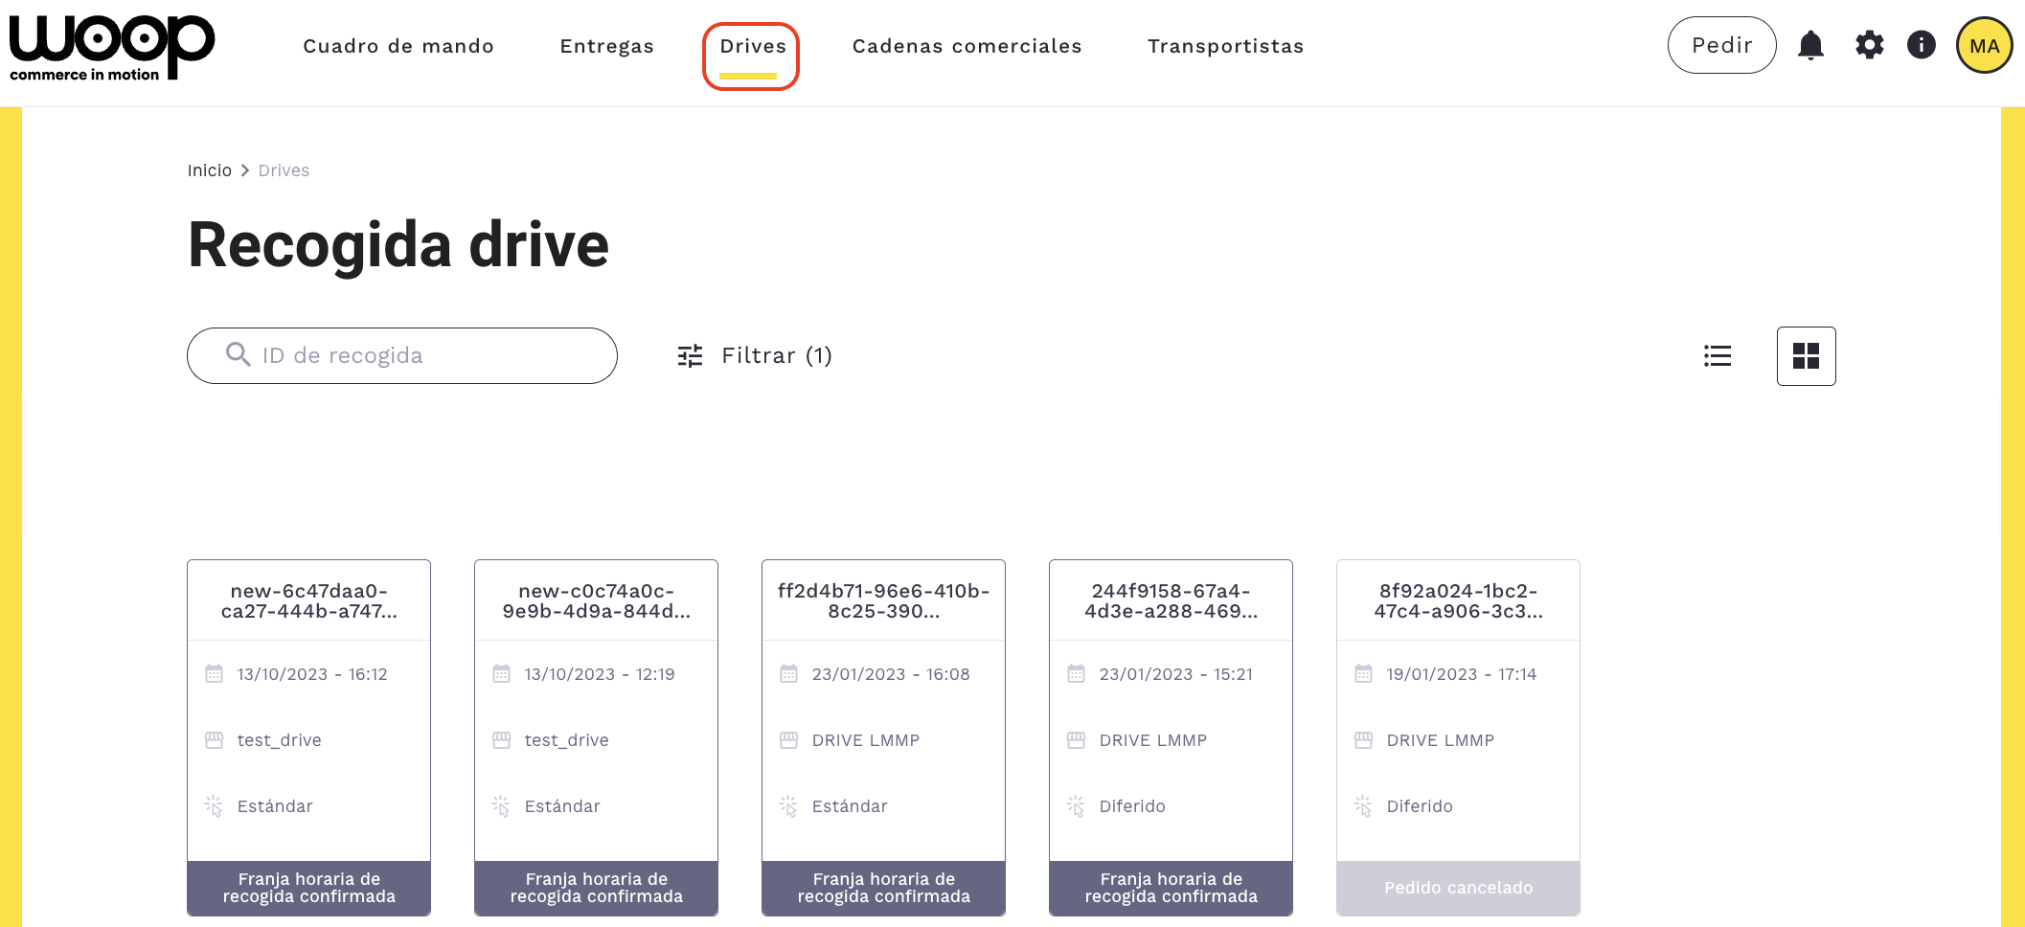The height and width of the screenshot is (927, 2025).
Task: Go to the Entregas tab
Action: click(x=606, y=46)
